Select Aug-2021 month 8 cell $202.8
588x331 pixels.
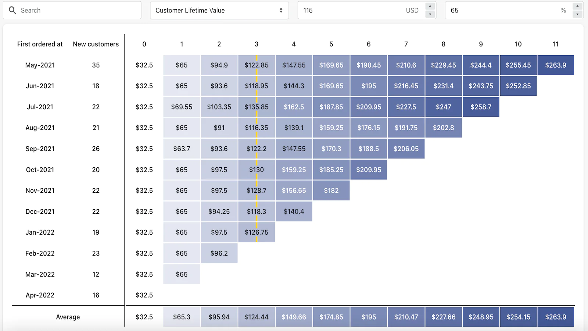click(x=443, y=128)
